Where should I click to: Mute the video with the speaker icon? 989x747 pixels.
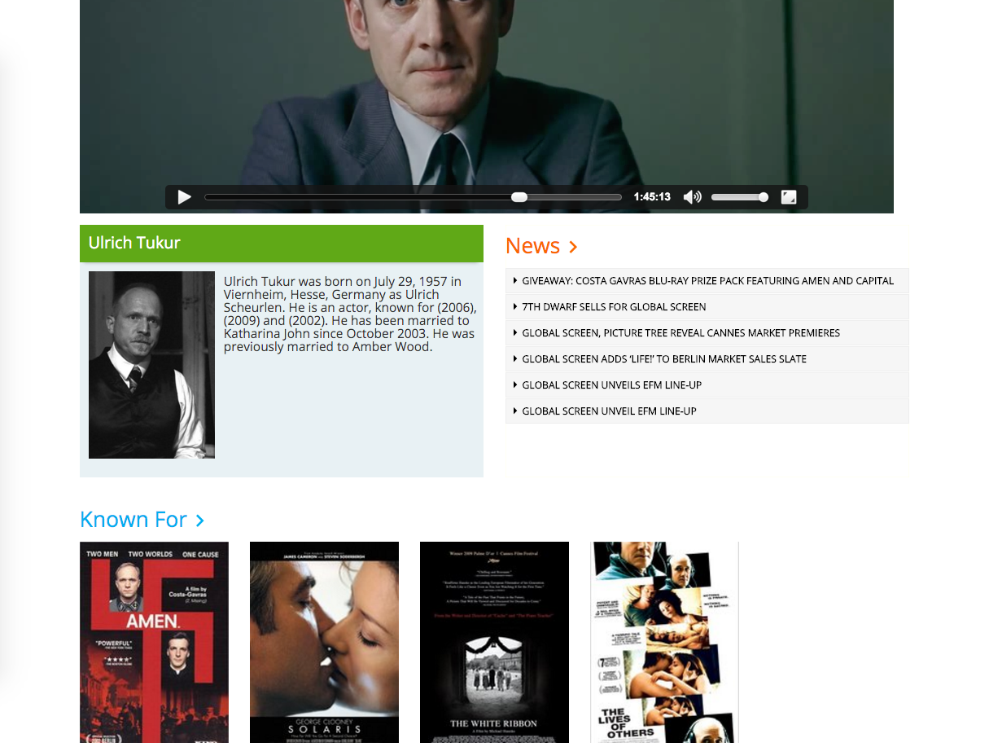tap(692, 197)
